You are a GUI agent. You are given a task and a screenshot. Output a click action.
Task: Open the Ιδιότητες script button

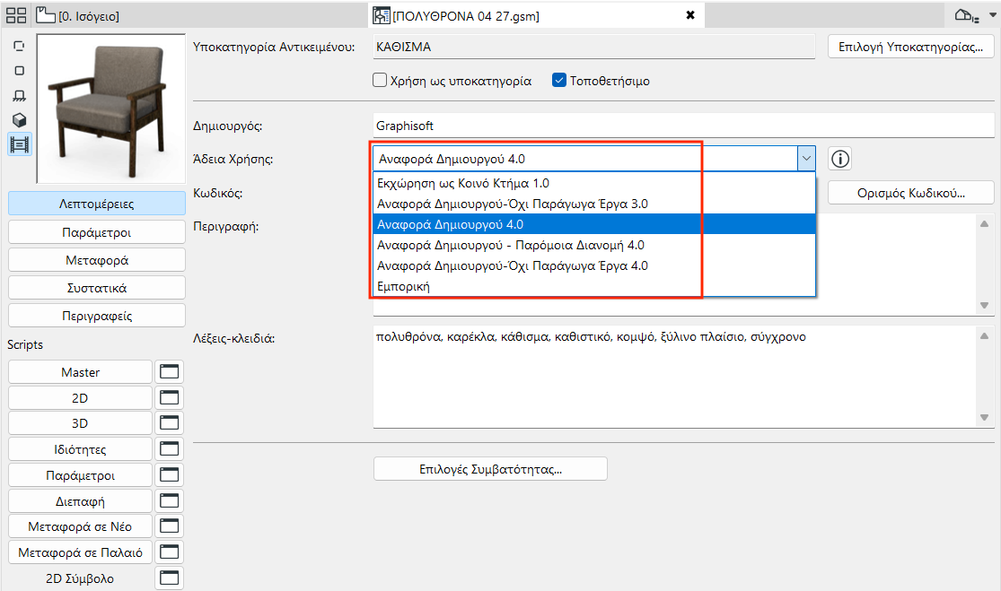[81, 448]
